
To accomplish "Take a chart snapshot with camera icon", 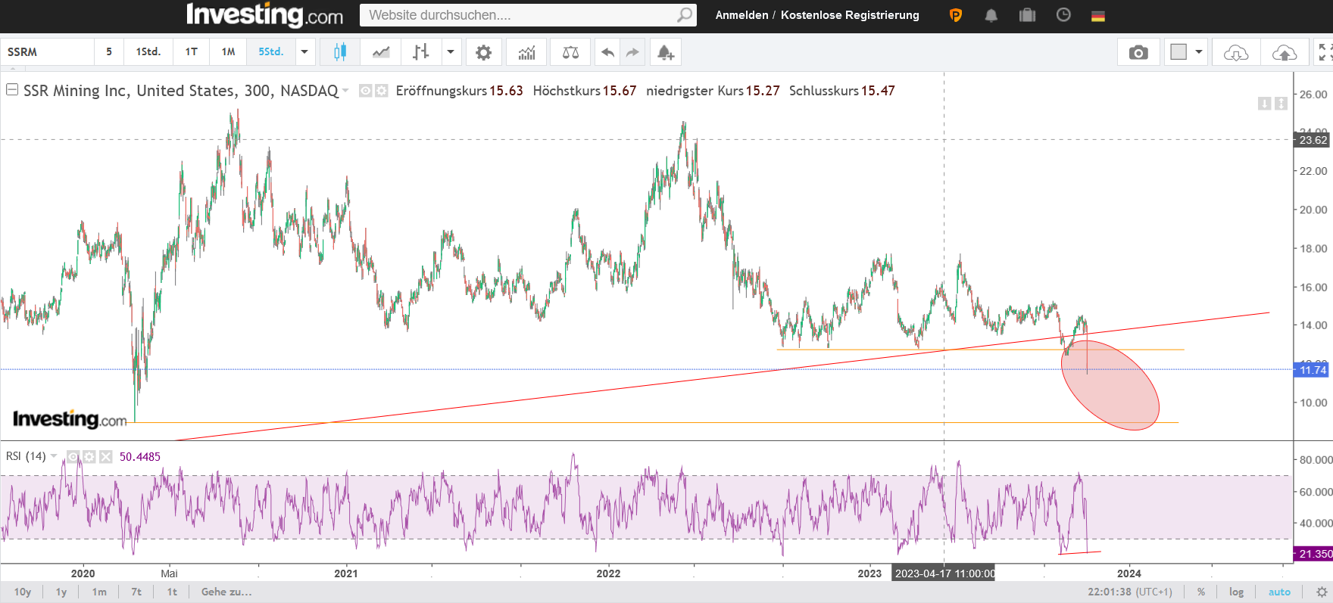I will click(1138, 52).
